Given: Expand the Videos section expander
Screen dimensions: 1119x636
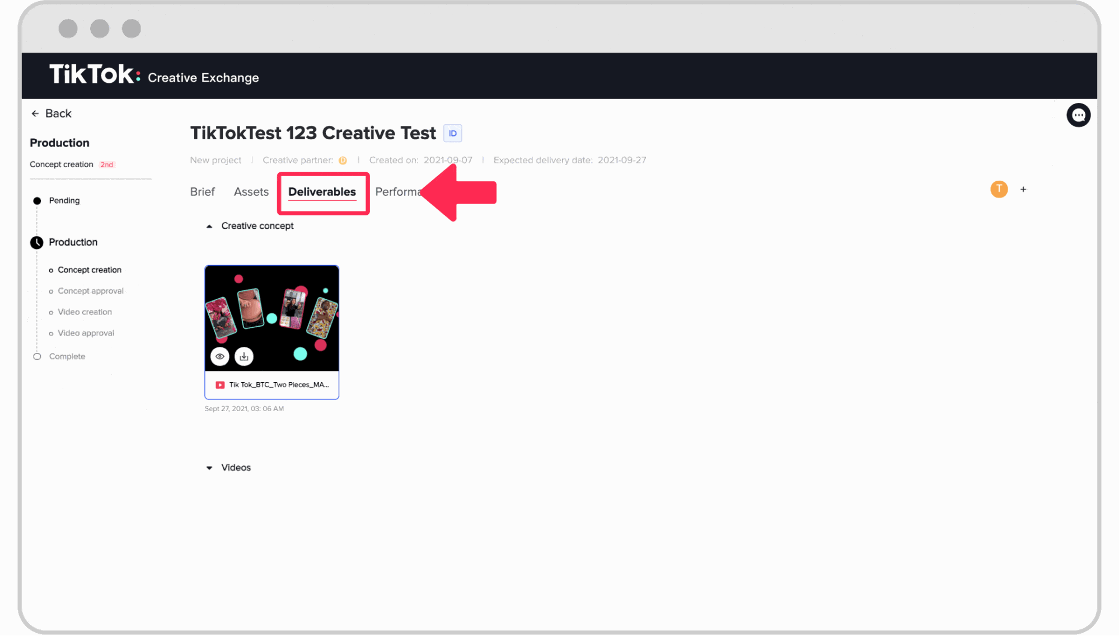Looking at the screenshot, I should [x=210, y=467].
